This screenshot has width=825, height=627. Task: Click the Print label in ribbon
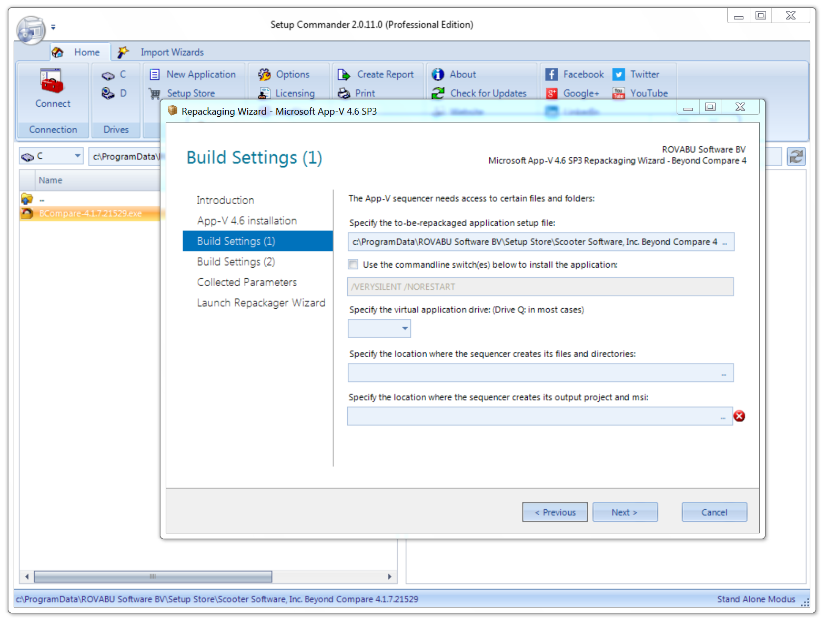tap(365, 94)
